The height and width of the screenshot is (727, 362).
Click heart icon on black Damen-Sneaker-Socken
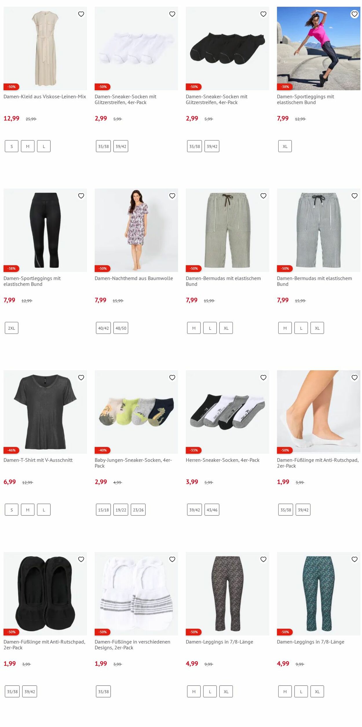click(x=263, y=14)
